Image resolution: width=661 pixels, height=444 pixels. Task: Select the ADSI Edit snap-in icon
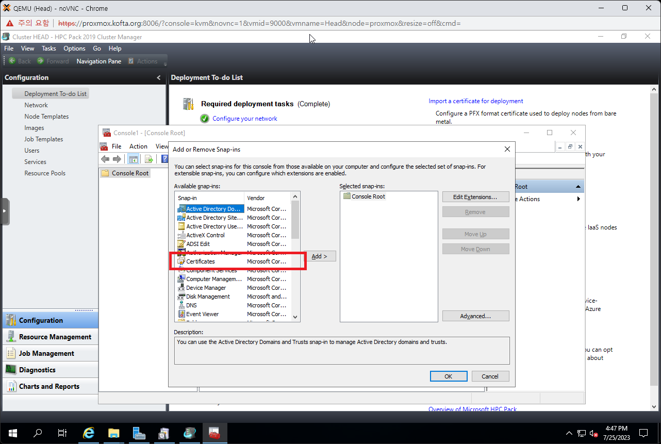pyautogui.click(x=181, y=244)
